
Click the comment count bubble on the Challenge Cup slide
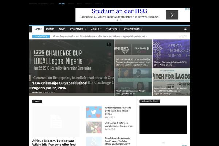click(108, 45)
